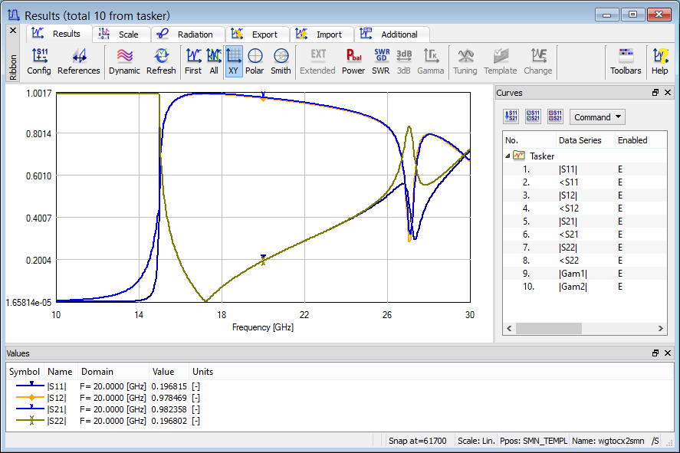The image size is (680, 453).
Task: Collapse the Ribbon using side handle
Action: pos(12,66)
